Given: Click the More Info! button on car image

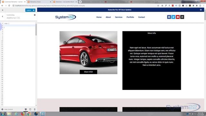Looking at the screenshot, I should (89, 72).
